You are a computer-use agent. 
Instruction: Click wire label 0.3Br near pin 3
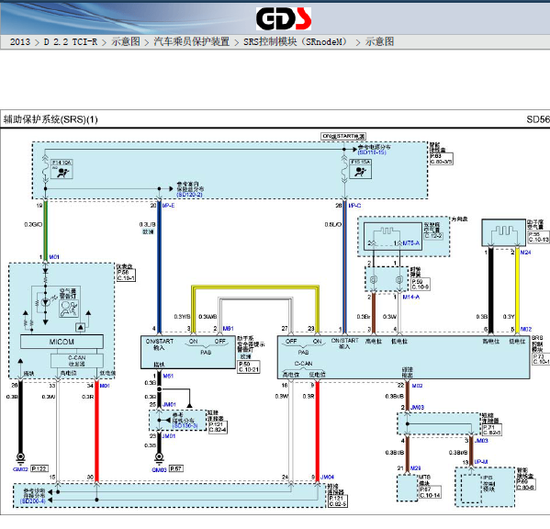tap(364, 317)
